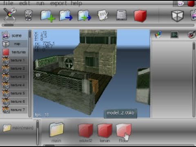
Task: Select texture 1 in the list
Action: click(14, 60)
